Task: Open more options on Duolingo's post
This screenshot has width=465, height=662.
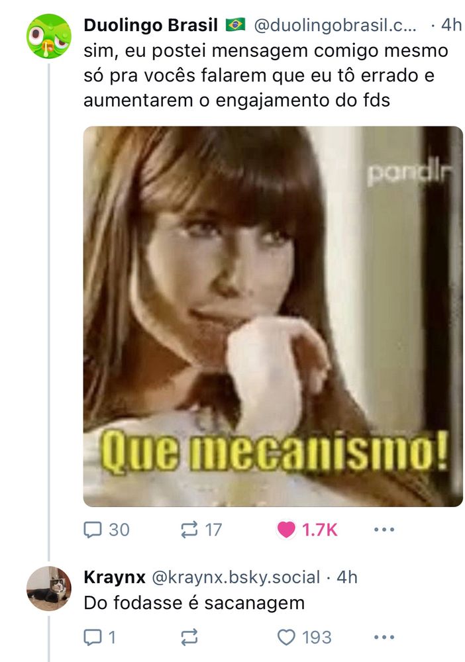Action: [384, 530]
